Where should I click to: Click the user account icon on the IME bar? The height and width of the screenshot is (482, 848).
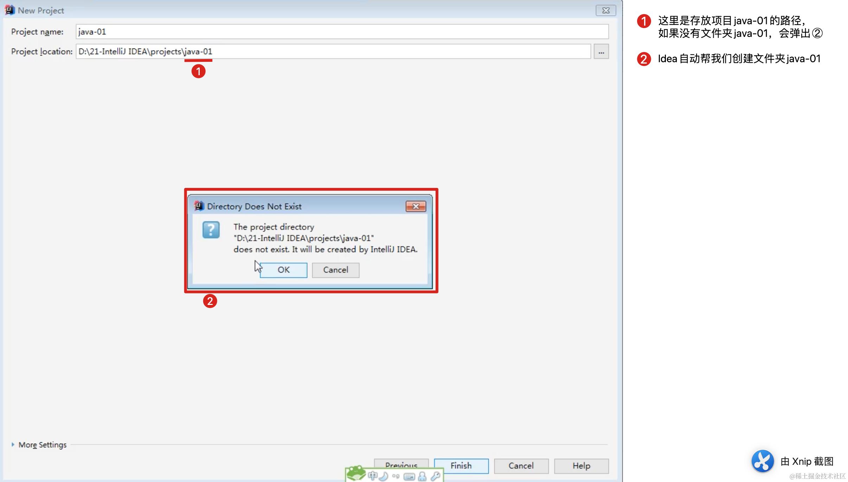[x=422, y=476]
